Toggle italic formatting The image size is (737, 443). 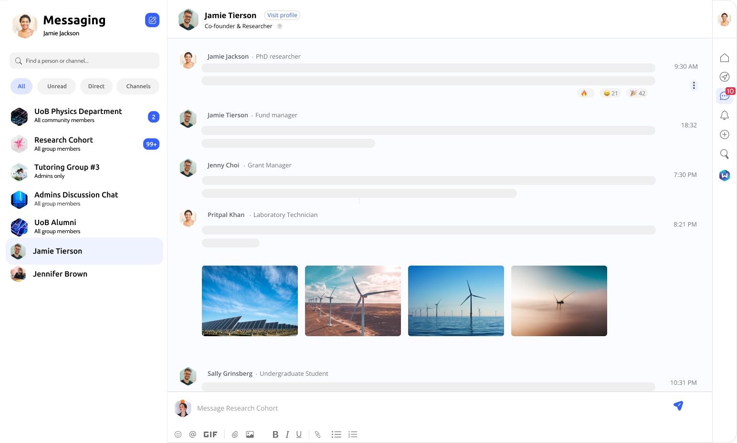[287, 434]
